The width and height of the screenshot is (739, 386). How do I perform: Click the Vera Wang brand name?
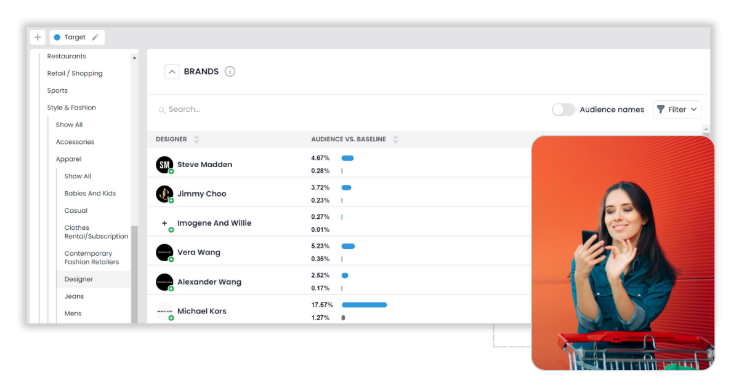pos(199,253)
